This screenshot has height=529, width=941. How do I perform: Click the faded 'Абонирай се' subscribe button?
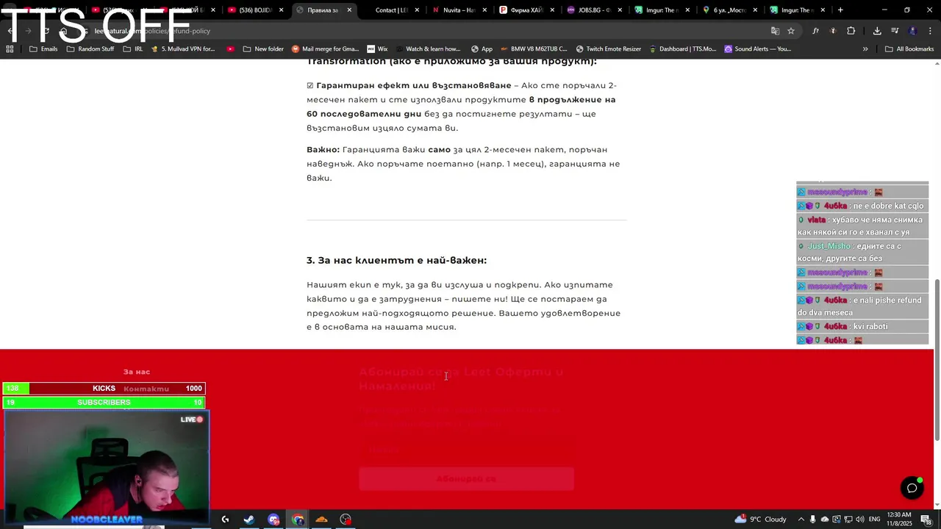click(x=466, y=478)
